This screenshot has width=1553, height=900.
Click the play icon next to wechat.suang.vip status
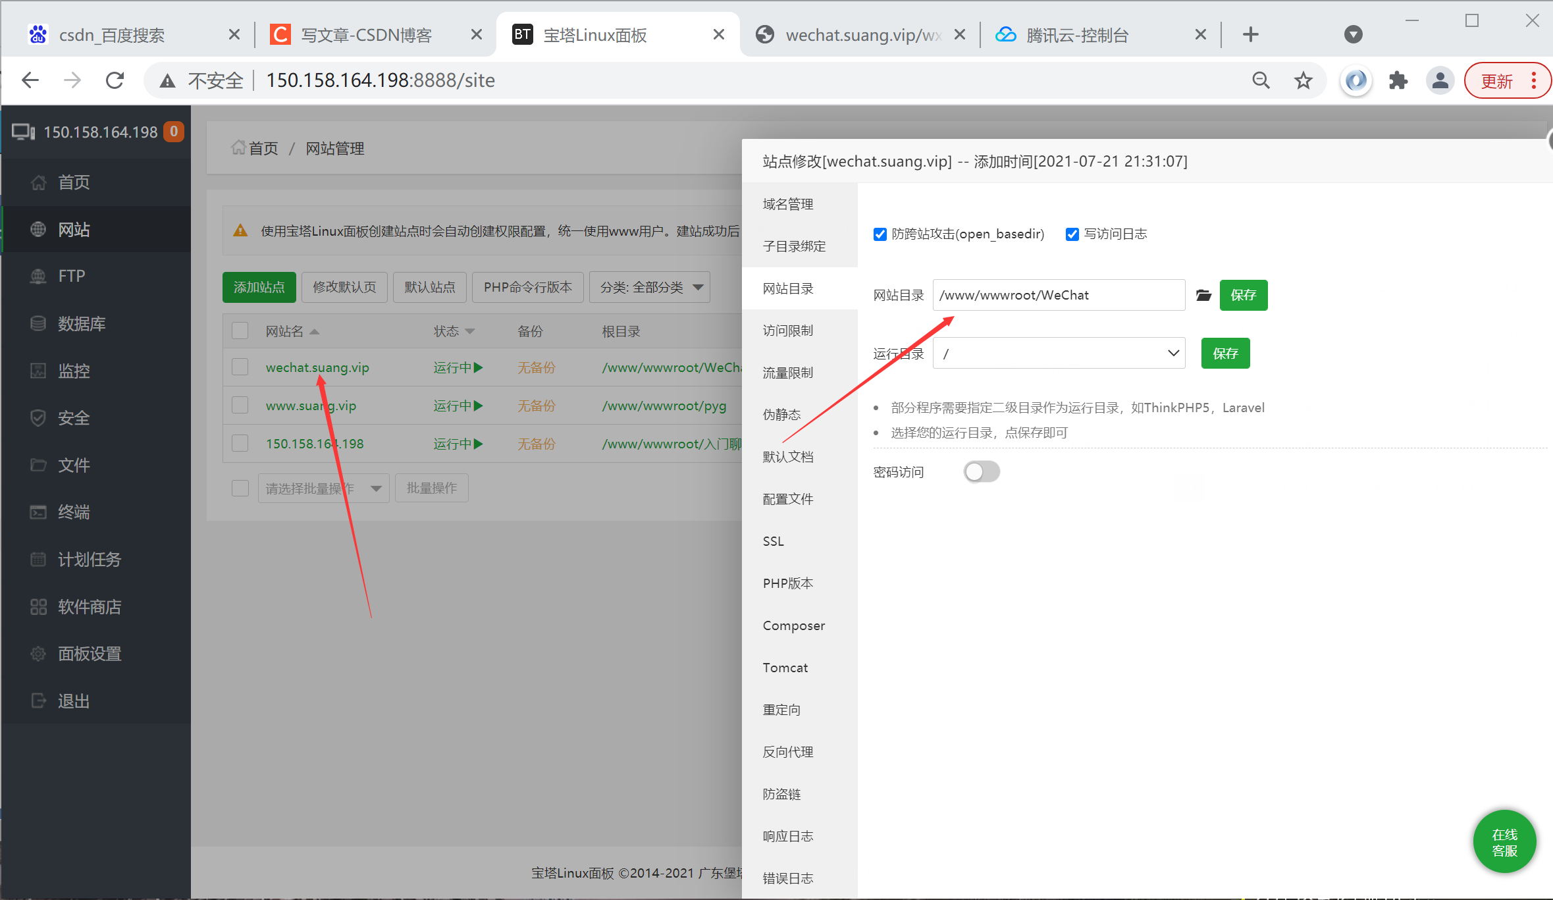point(479,367)
